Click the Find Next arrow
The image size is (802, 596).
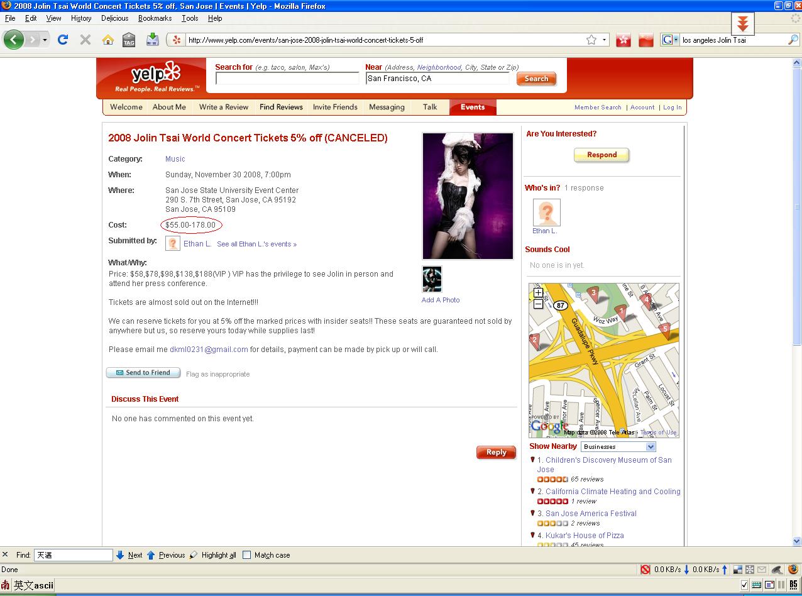pyautogui.click(x=120, y=555)
